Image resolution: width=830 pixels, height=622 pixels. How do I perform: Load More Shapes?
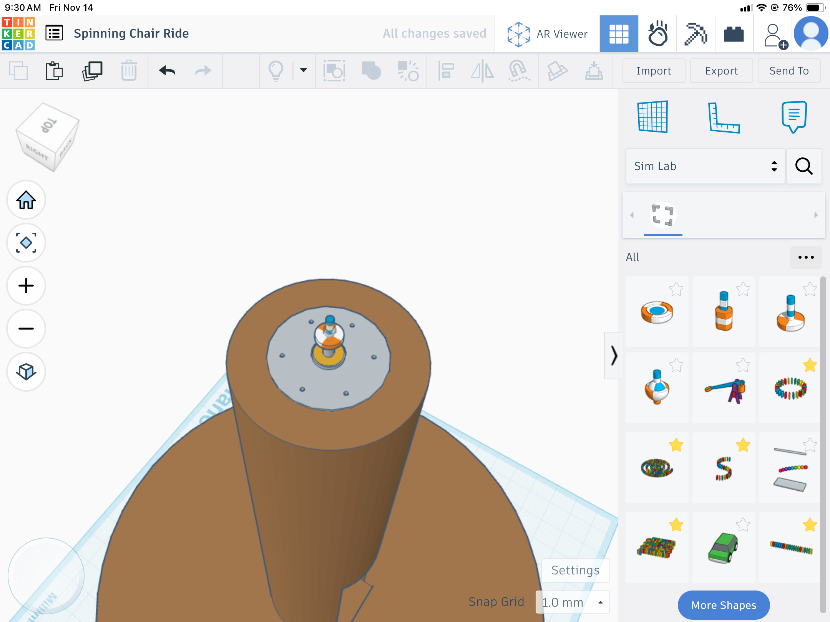724,605
